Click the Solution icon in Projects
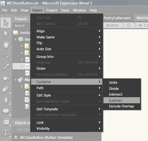The width and height of the screenshot is (148, 141). point(16,33)
